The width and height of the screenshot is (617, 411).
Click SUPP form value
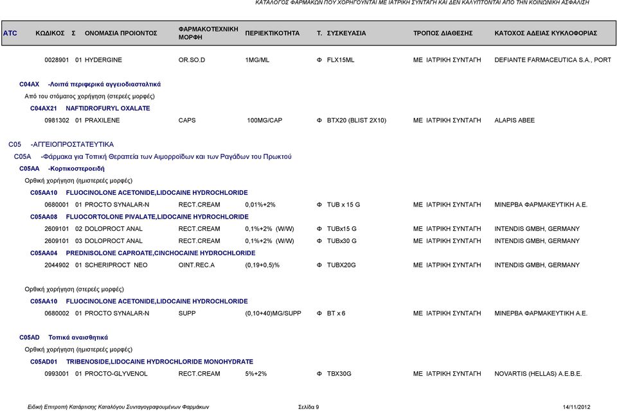[187, 314]
